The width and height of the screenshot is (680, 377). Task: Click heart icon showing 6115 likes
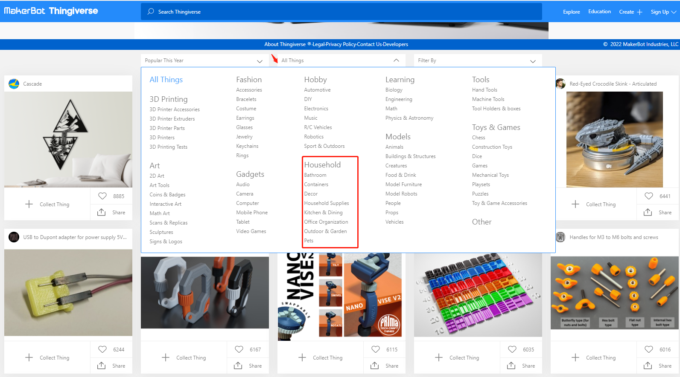click(x=376, y=349)
